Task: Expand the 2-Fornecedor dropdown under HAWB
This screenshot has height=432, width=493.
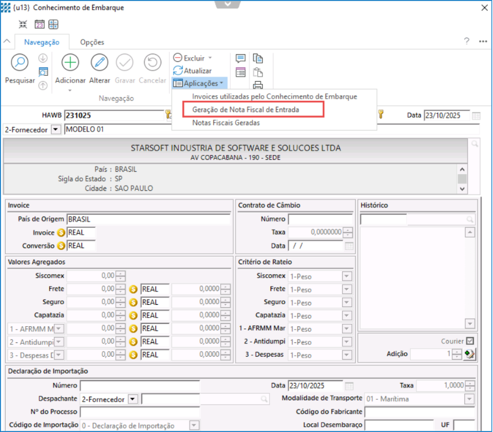Action: [x=55, y=129]
